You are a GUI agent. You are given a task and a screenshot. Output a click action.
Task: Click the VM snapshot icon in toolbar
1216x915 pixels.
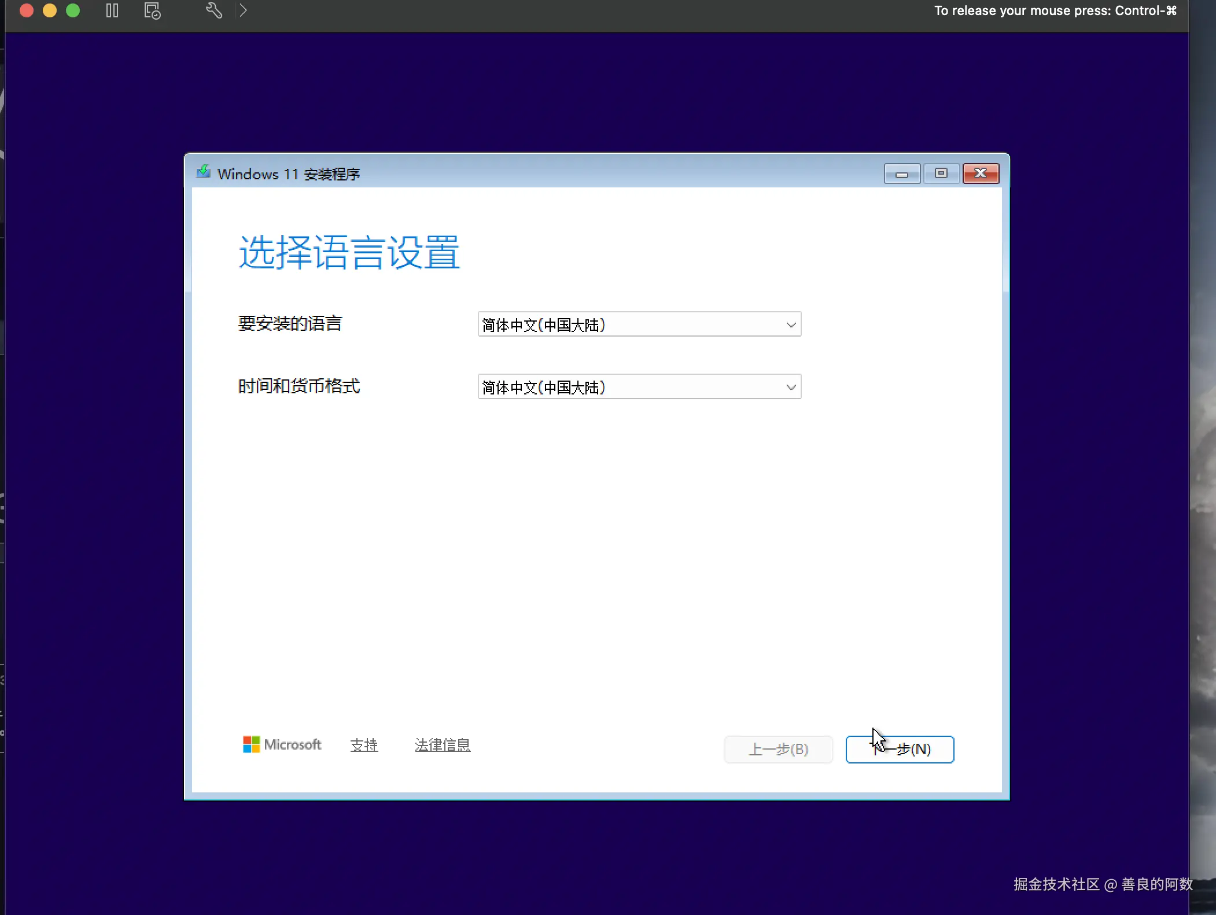tap(152, 10)
